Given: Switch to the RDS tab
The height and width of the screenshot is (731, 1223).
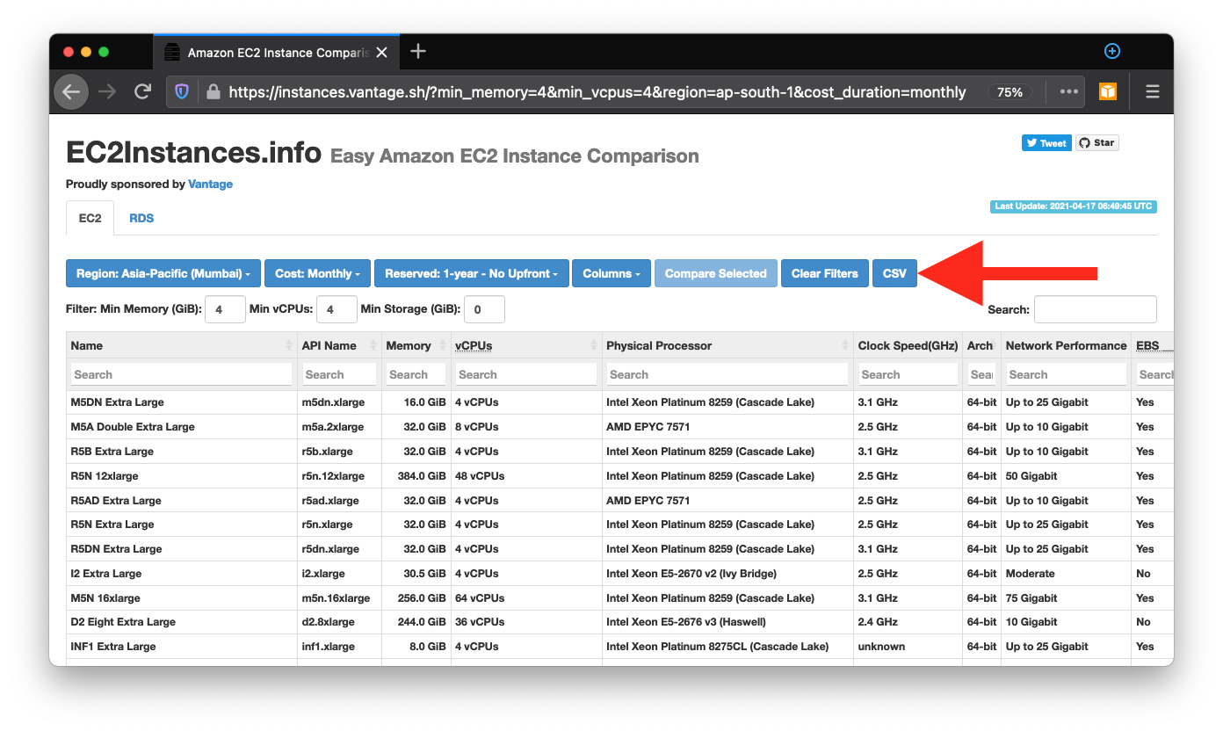Looking at the screenshot, I should click(x=141, y=218).
